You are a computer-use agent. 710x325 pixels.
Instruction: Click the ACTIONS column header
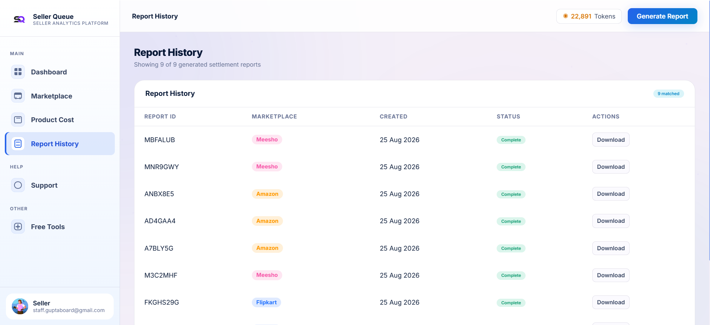(606, 117)
